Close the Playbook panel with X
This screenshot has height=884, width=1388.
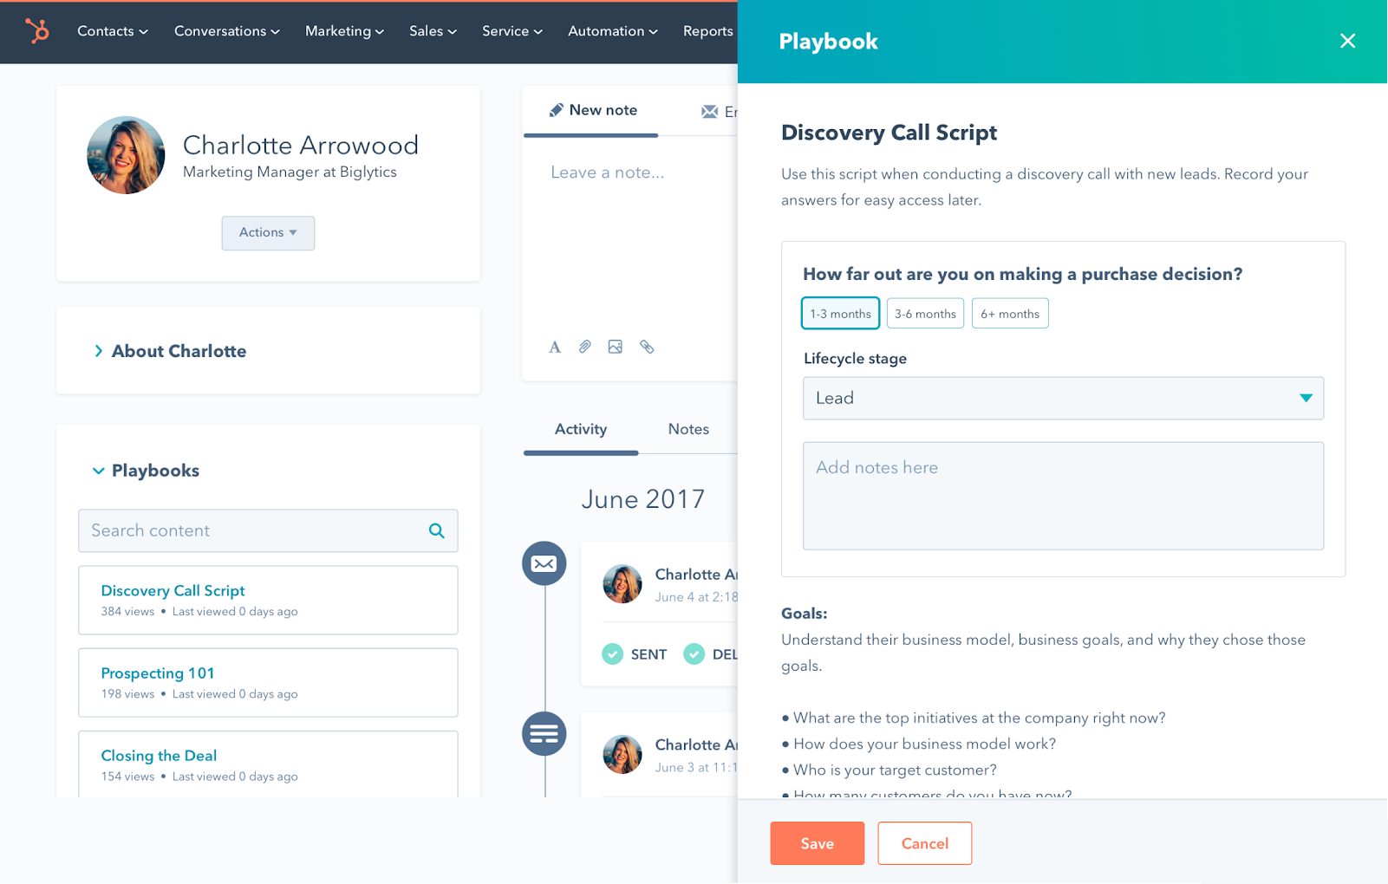[x=1347, y=41]
